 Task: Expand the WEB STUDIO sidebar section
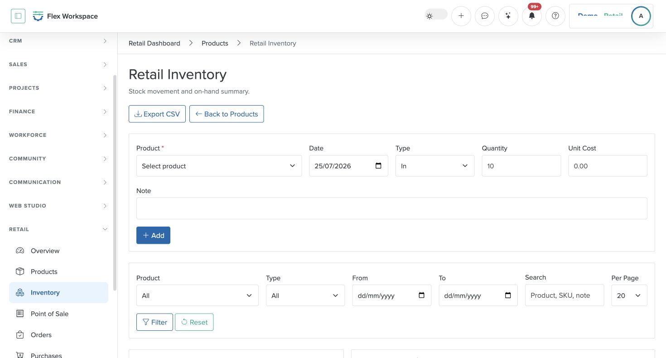[x=58, y=206]
